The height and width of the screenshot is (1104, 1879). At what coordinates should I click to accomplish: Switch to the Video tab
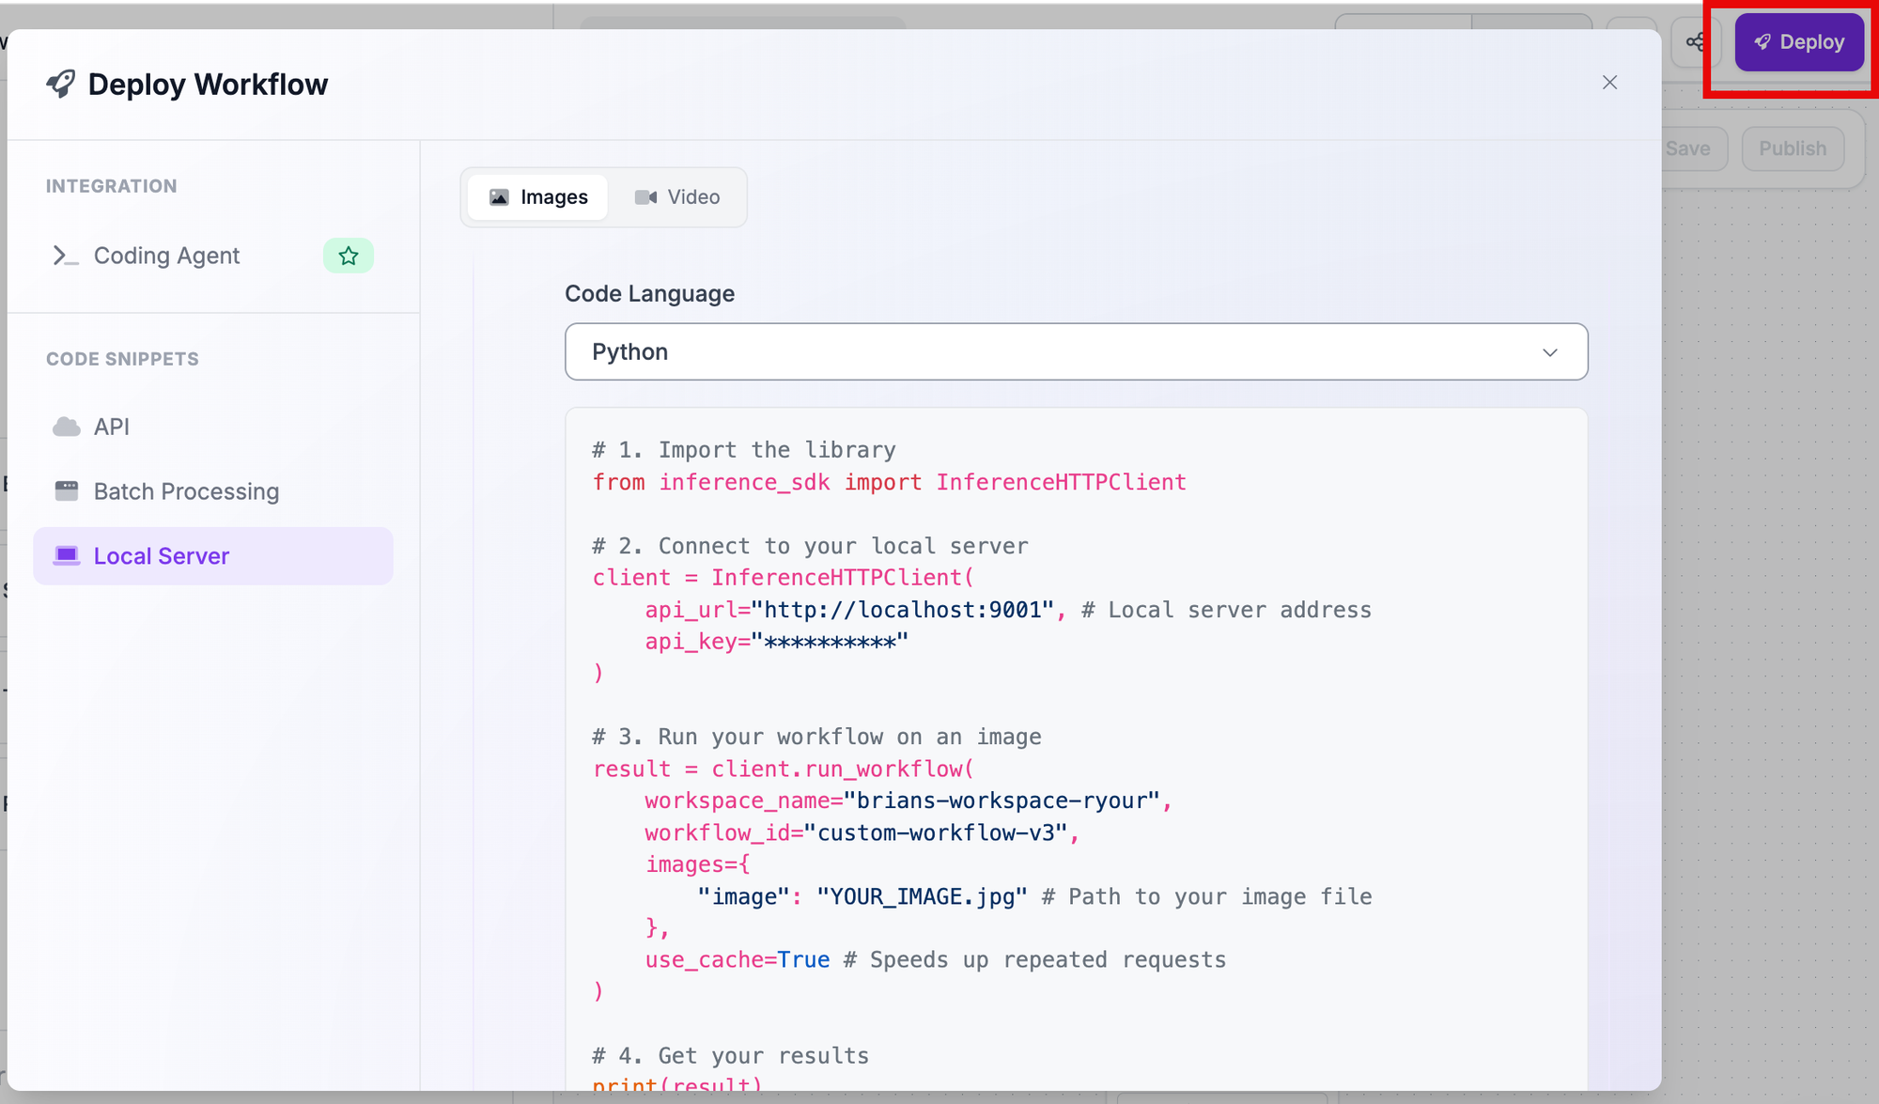pyautogui.click(x=677, y=197)
